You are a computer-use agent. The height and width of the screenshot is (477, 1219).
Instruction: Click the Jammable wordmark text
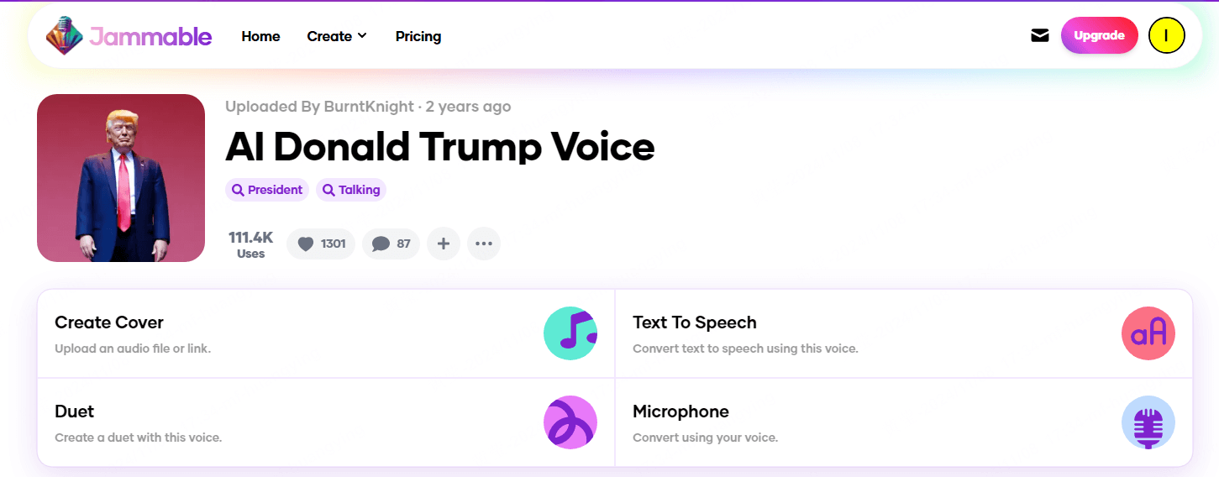[150, 36]
